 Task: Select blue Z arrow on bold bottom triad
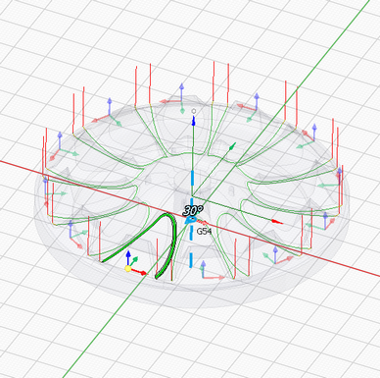pyautogui.click(x=128, y=257)
